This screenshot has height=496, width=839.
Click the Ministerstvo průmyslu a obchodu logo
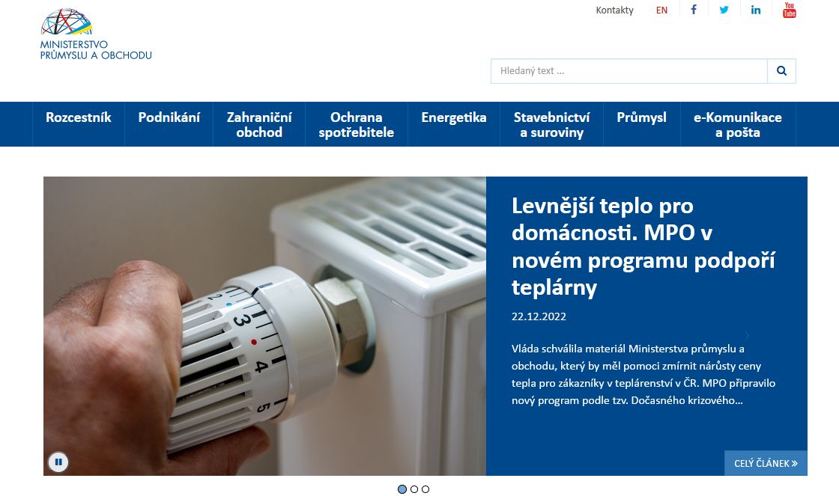[96, 34]
